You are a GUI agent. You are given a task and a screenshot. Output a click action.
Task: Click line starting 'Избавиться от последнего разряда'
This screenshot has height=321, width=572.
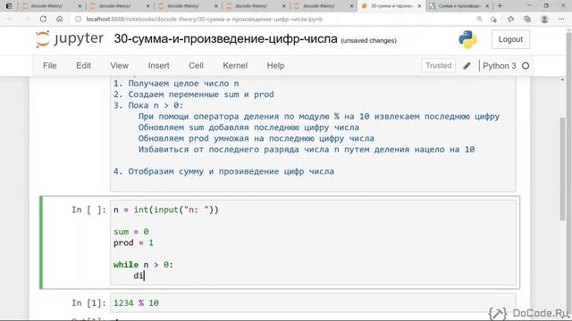pyautogui.click(x=307, y=149)
